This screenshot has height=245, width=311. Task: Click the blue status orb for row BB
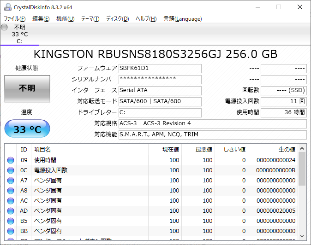tap(11, 231)
